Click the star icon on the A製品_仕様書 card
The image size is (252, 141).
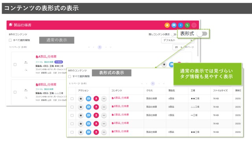pyautogui.click(x=164, y=64)
